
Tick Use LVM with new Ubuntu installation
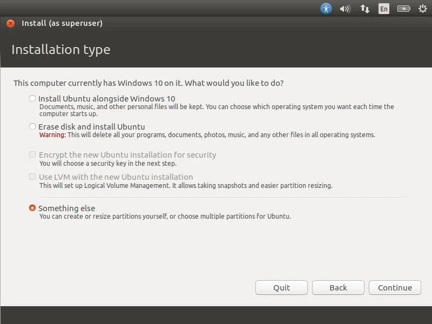(32, 177)
